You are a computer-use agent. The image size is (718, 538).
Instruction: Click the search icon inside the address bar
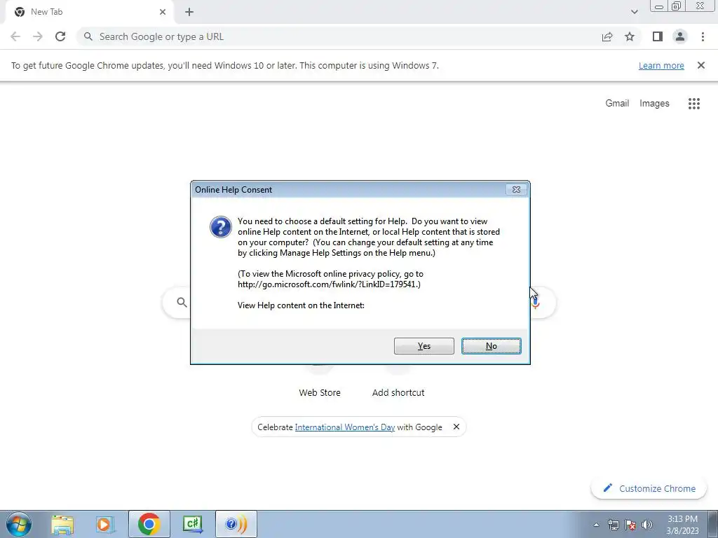pos(88,36)
